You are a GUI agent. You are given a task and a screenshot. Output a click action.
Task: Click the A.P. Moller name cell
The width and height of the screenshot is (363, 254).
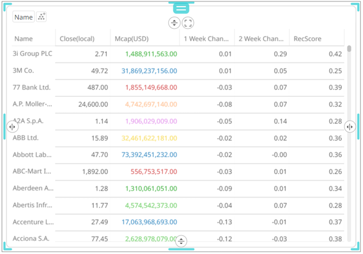[32, 104]
